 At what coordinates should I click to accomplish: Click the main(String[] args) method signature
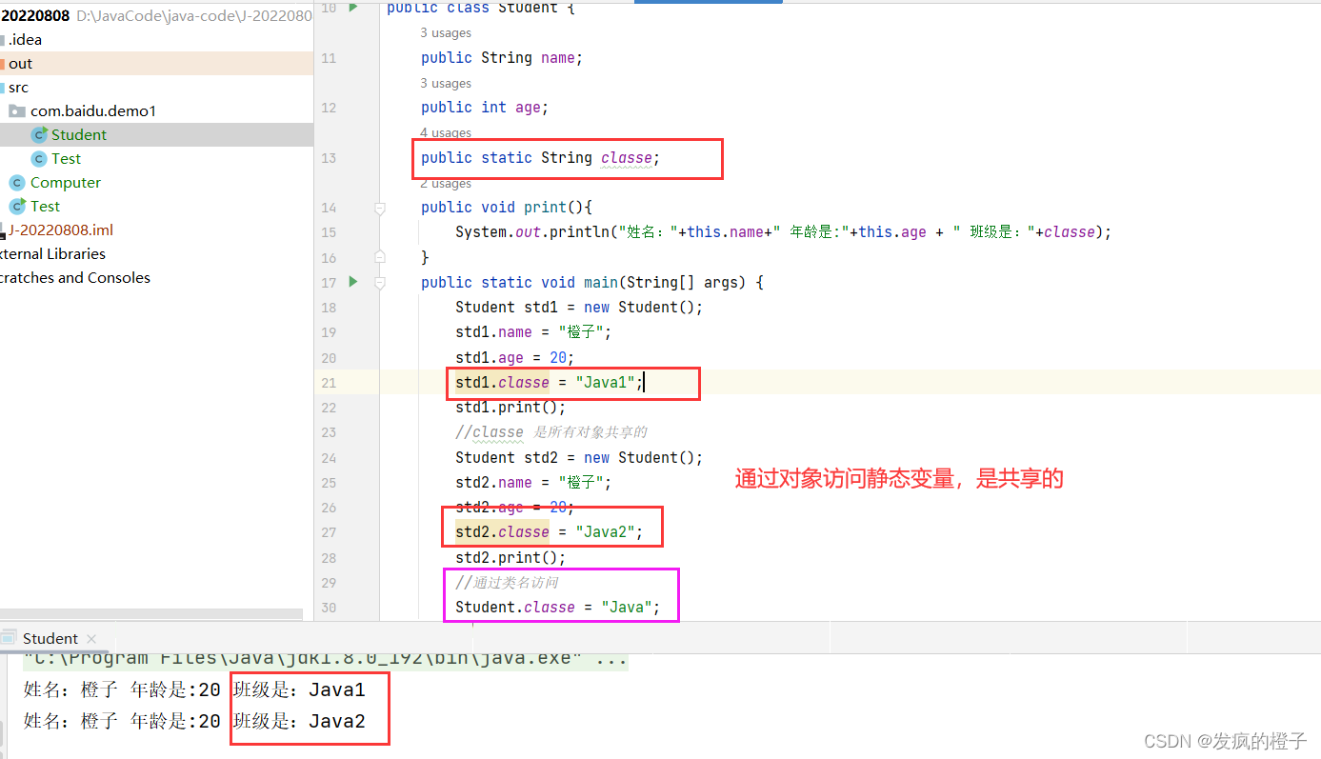point(592,283)
